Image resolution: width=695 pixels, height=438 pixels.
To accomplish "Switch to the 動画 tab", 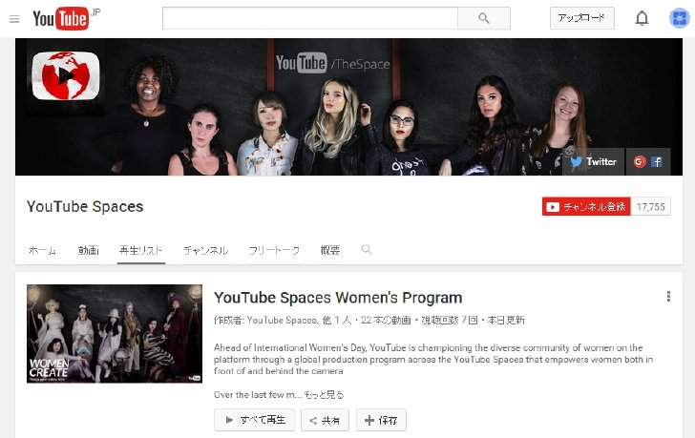I will [x=88, y=250].
